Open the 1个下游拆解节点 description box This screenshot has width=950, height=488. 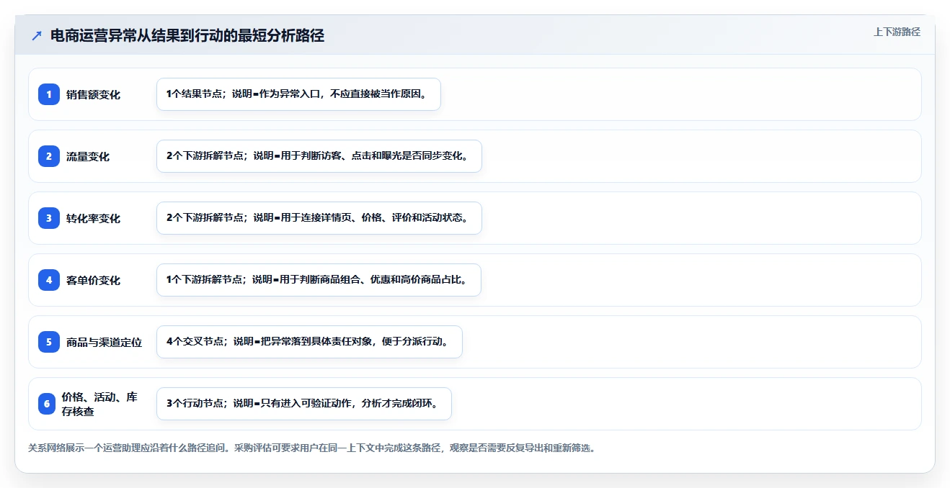pos(319,280)
